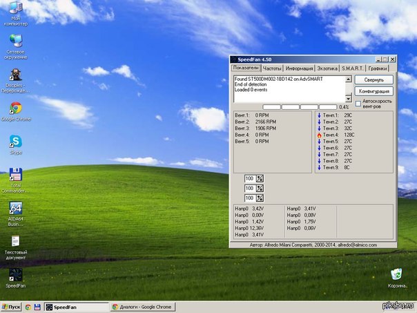417x313 pixels.
Task: Select the Skype desktop shortcut
Action: click(x=16, y=145)
